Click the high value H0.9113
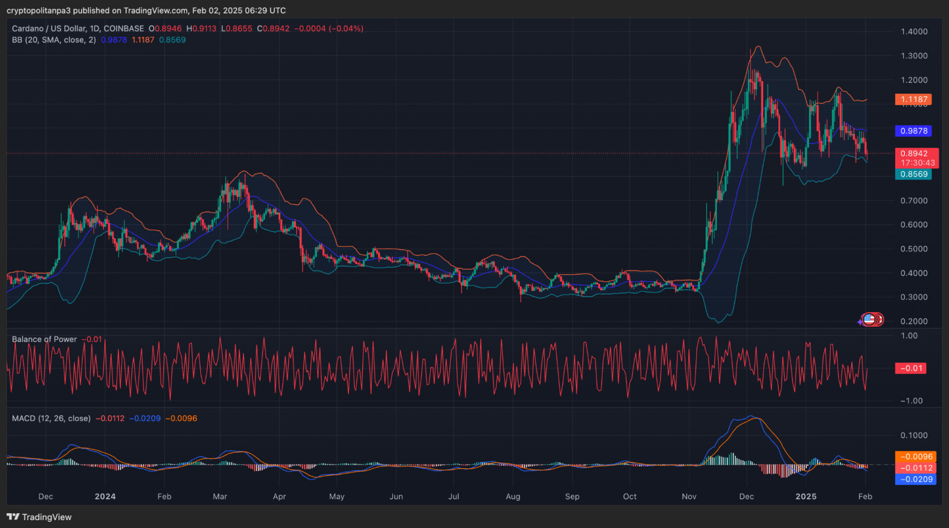This screenshot has width=949, height=528. [201, 29]
